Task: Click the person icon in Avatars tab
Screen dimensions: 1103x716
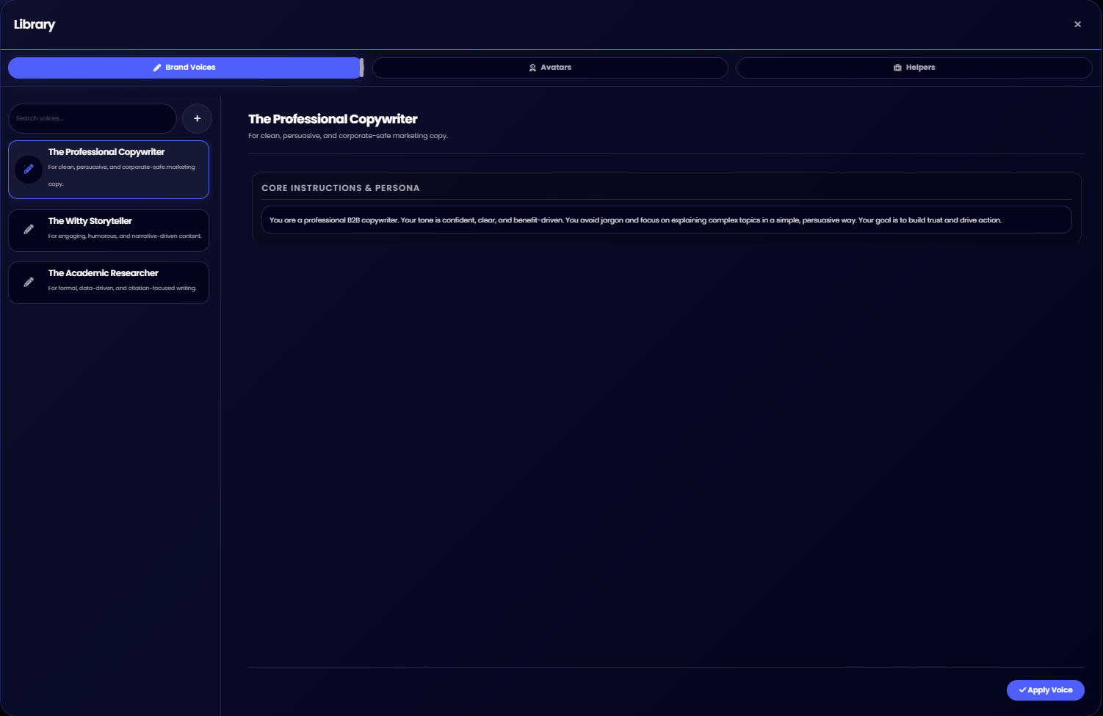Action: (532, 68)
